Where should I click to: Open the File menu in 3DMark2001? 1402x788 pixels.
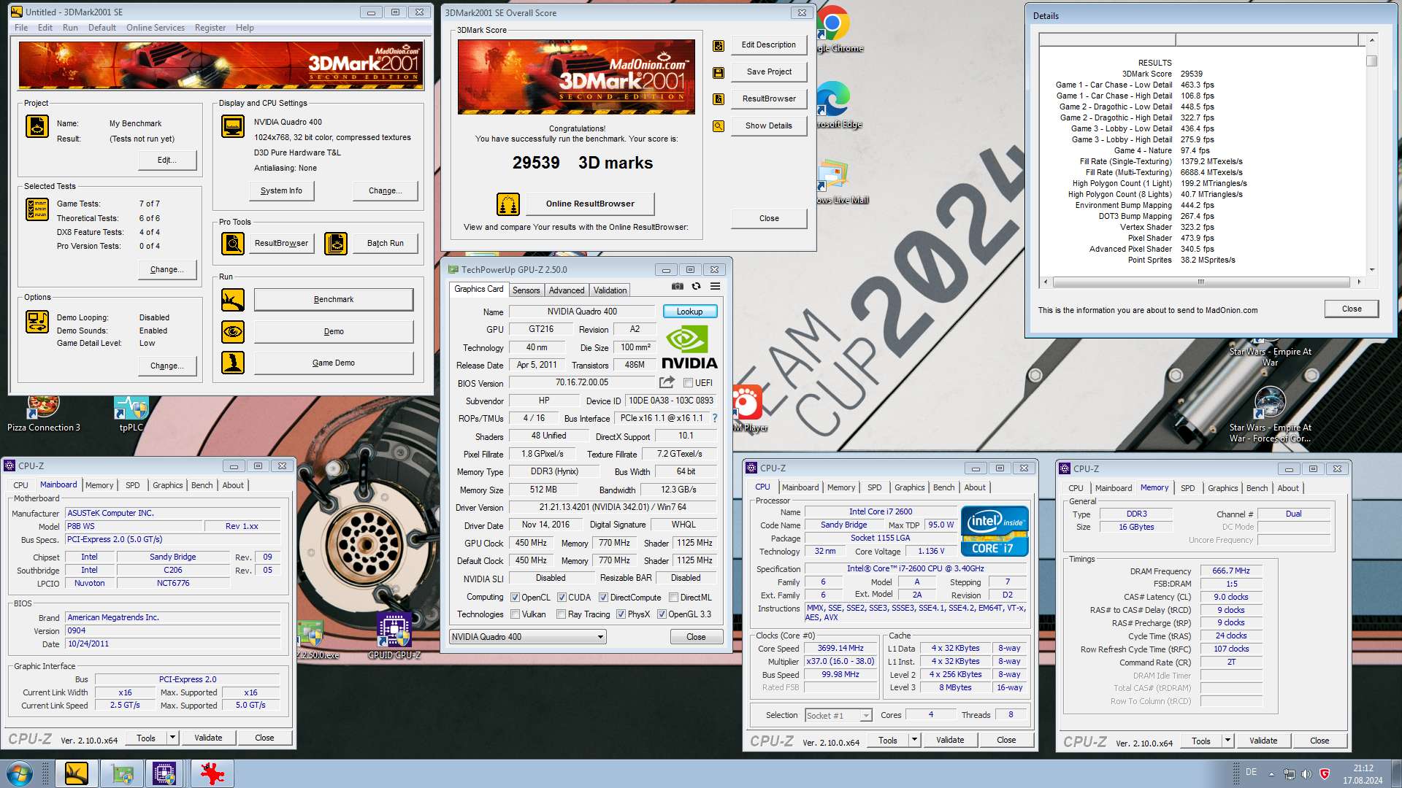(21, 28)
